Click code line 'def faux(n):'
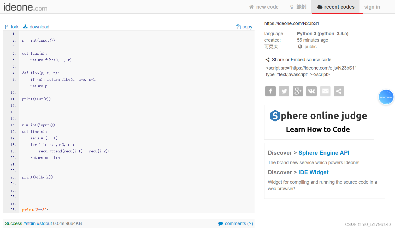This screenshot has height=229, width=395. coord(34,53)
